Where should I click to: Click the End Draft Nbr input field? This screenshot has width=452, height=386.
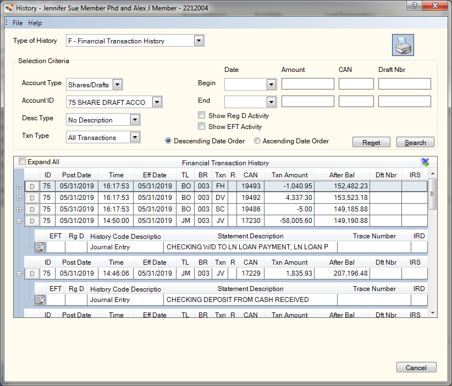click(405, 102)
